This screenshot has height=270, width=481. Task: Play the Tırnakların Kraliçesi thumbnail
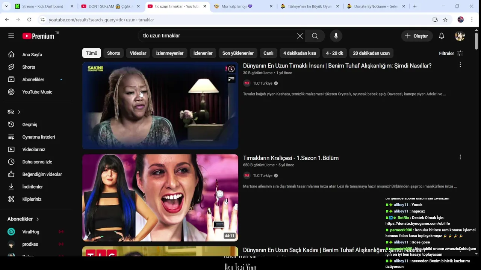pos(160,198)
